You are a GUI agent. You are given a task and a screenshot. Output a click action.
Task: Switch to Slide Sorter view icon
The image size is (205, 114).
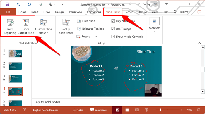[x=127, y=110]
